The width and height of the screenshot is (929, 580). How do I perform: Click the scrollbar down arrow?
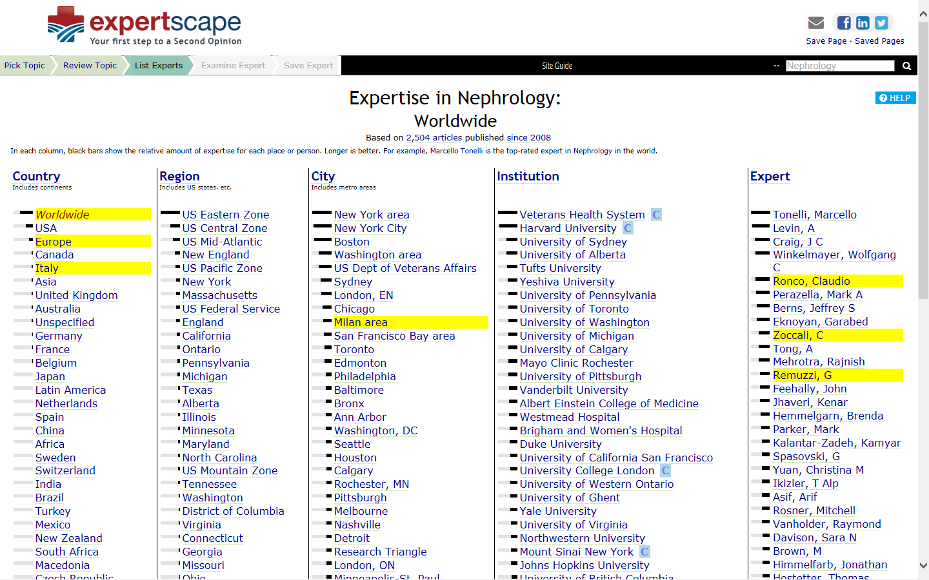923,565
